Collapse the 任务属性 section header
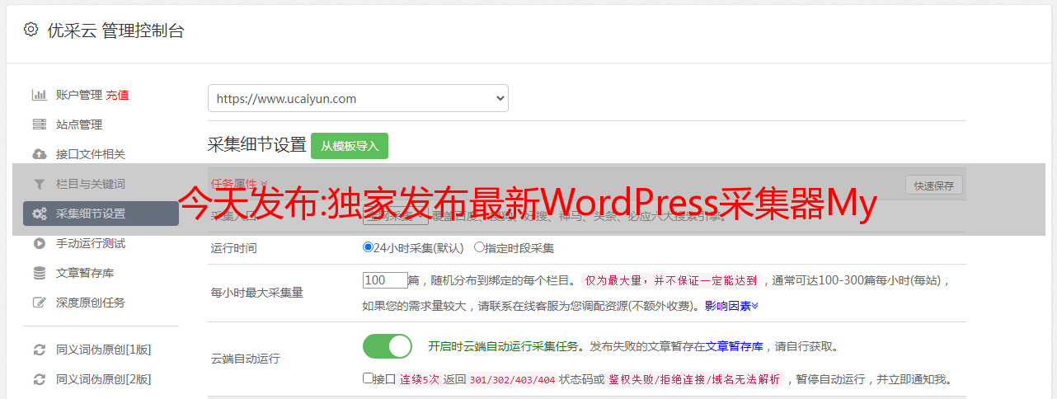This screenshot has width=1057, height=399. pos(239,184)
